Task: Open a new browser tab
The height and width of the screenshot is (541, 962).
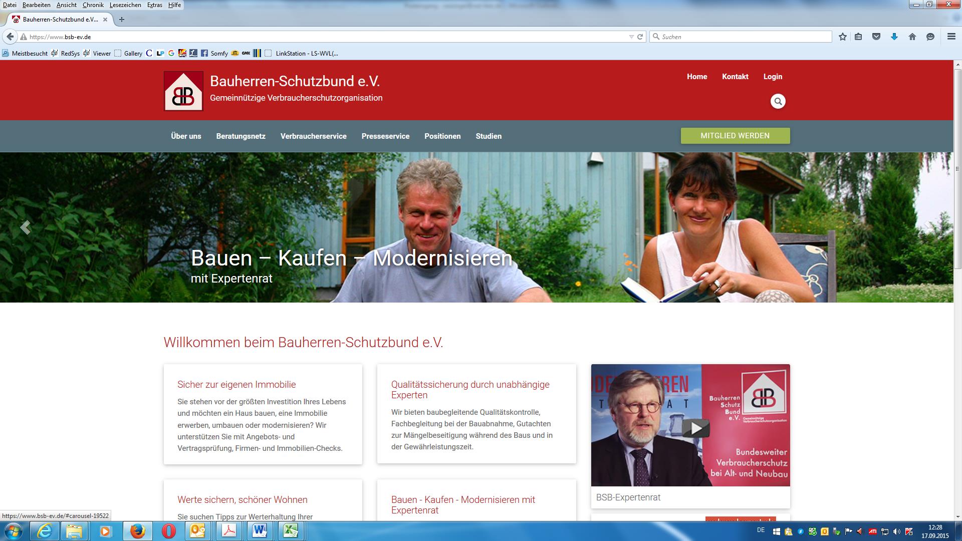Action: pos(121,20)
